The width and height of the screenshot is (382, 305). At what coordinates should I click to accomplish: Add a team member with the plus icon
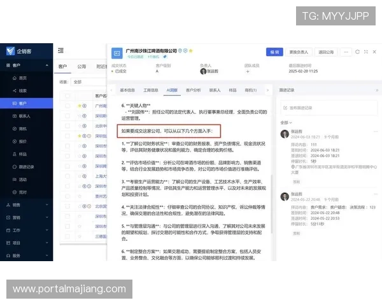coord(248,71)
